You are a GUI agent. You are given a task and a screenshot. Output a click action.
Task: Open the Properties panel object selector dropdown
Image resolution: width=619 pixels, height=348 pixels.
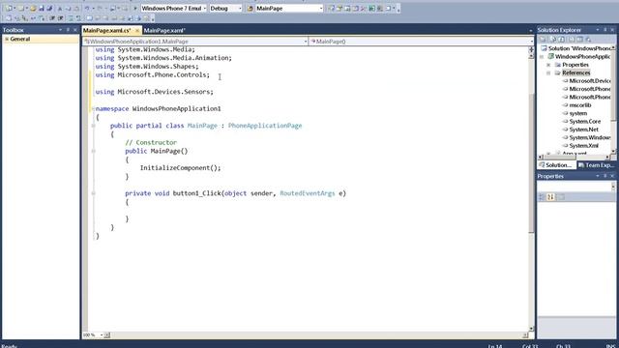click(x=613, y=187)
